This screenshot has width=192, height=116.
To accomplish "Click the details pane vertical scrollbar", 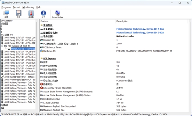I will [190, 46].
